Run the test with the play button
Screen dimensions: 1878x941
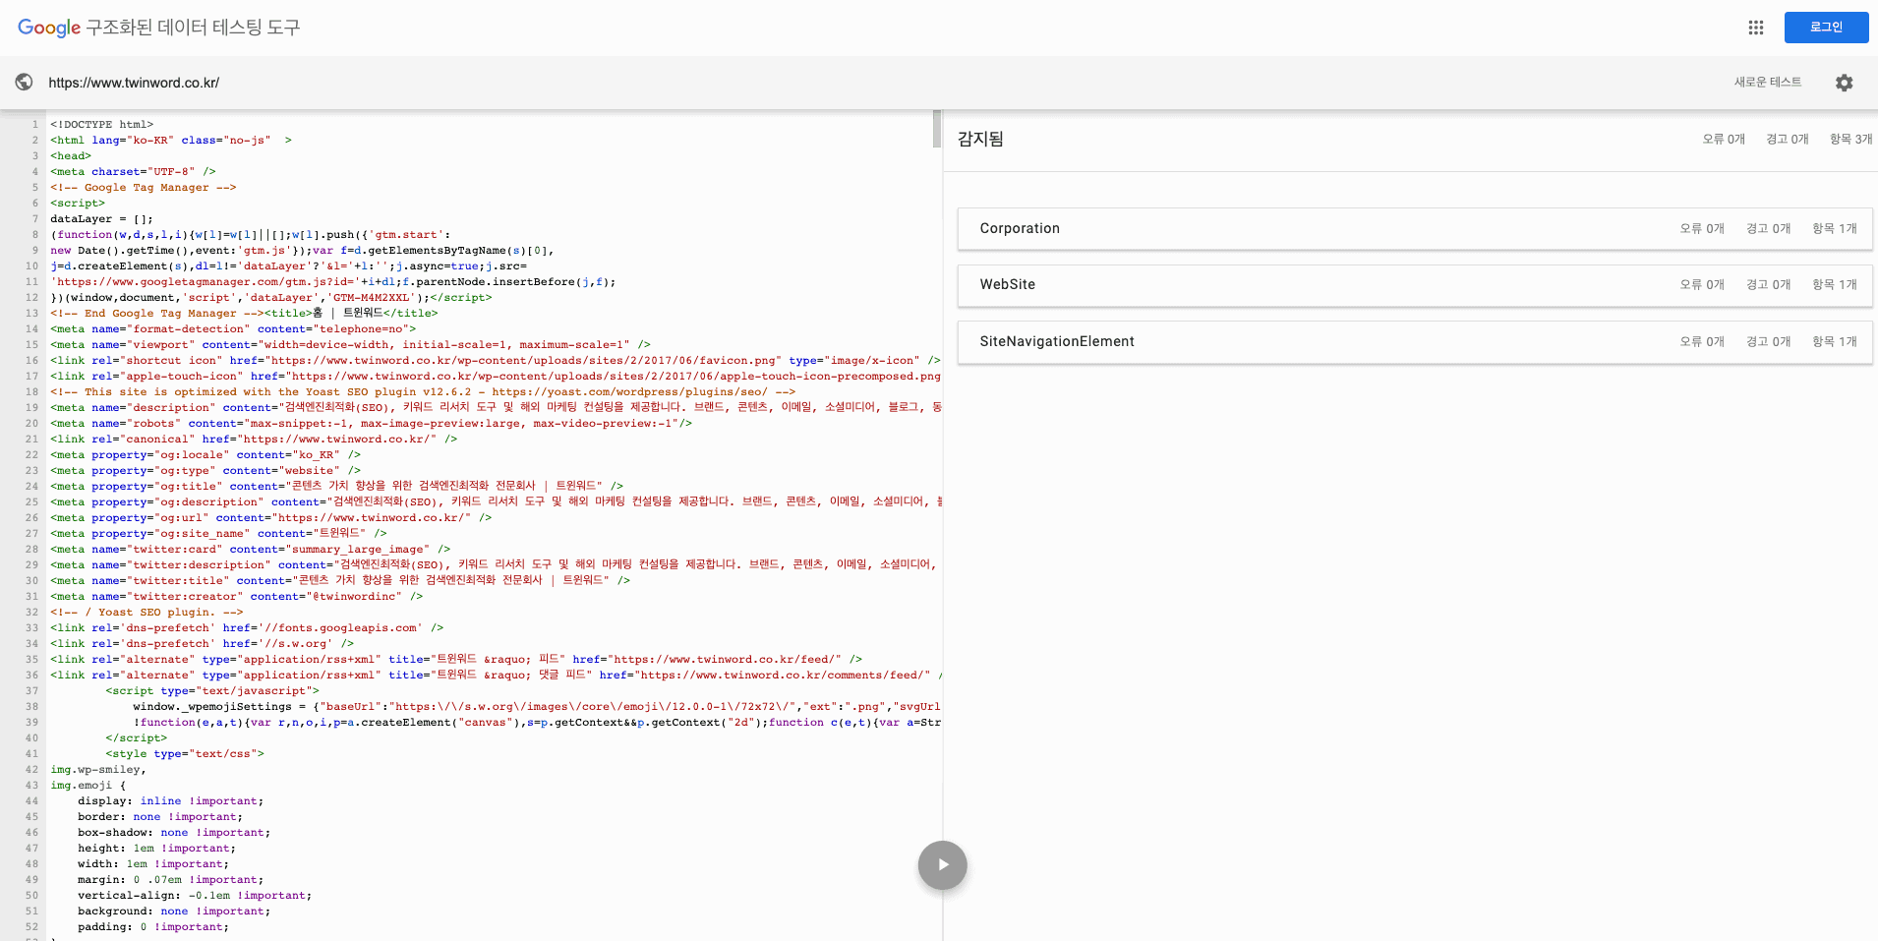pyautogui.click(x=942, y=865)
